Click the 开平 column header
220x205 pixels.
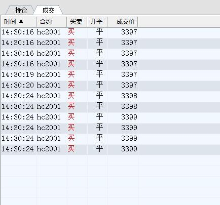[x=97, y=22]
